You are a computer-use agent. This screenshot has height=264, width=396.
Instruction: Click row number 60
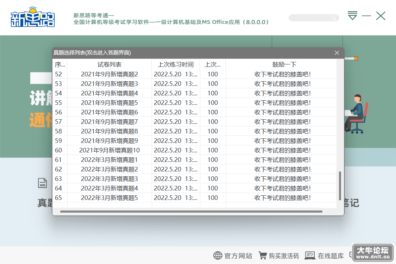tap(58, 150)
